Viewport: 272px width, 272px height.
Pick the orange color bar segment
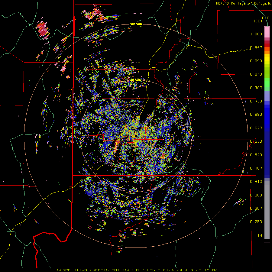click(267, 52)
